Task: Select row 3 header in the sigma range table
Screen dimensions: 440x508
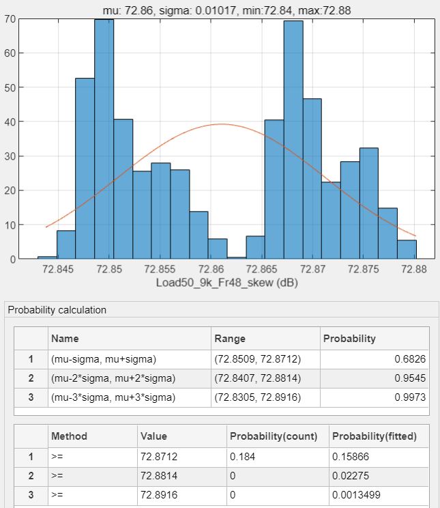Action: (31, 397)
